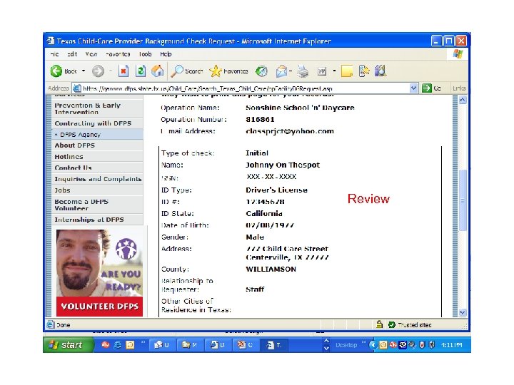
Task: Launch Internet Explorer from quick launch
Action: coord(117,345)
